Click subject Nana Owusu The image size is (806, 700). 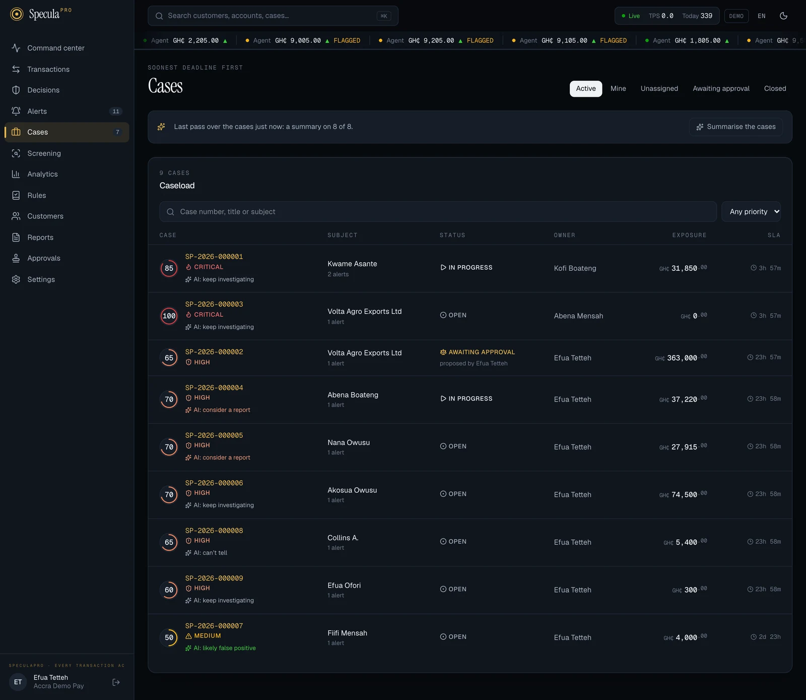pyautogui.click(x=349, y=442)
